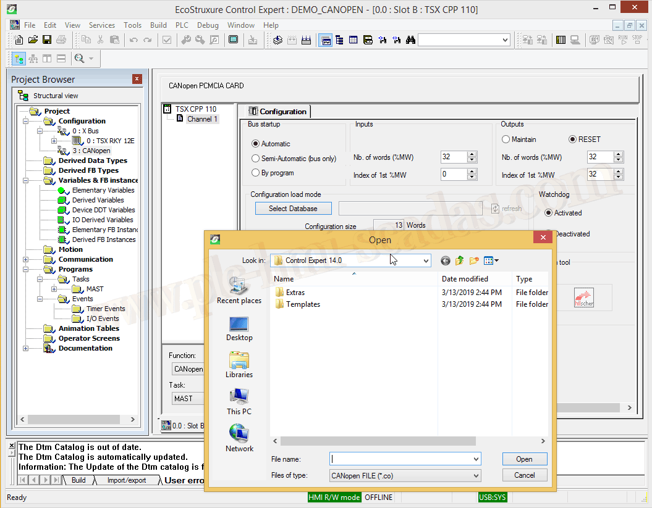This screenshot has width=652, height=508.
Task: Click the New project toolbar icon
Action: pos(19,40)
